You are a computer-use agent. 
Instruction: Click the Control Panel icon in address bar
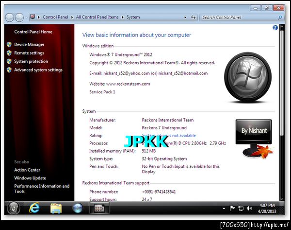click(x=32, y=17)
